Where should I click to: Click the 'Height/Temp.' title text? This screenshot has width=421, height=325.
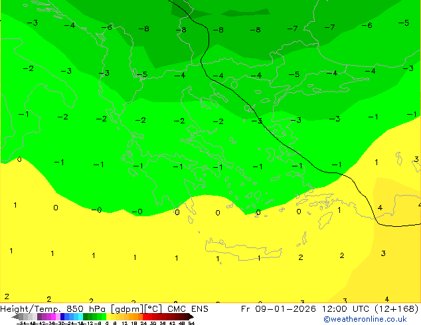pyautogui.click(x=31, y=309)
